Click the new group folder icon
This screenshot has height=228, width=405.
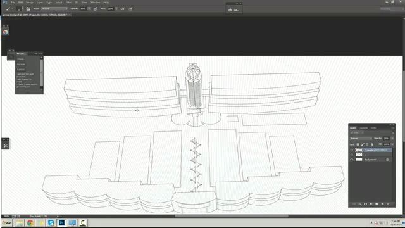(377, 204)
